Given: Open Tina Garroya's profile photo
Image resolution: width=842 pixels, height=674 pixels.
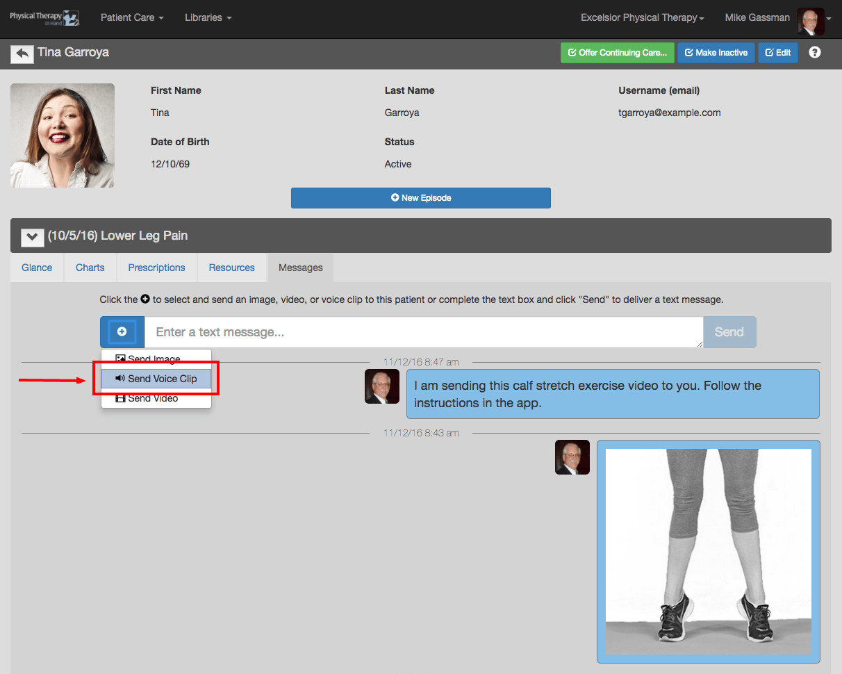Looking at the screenshot, I should point(63,135).
